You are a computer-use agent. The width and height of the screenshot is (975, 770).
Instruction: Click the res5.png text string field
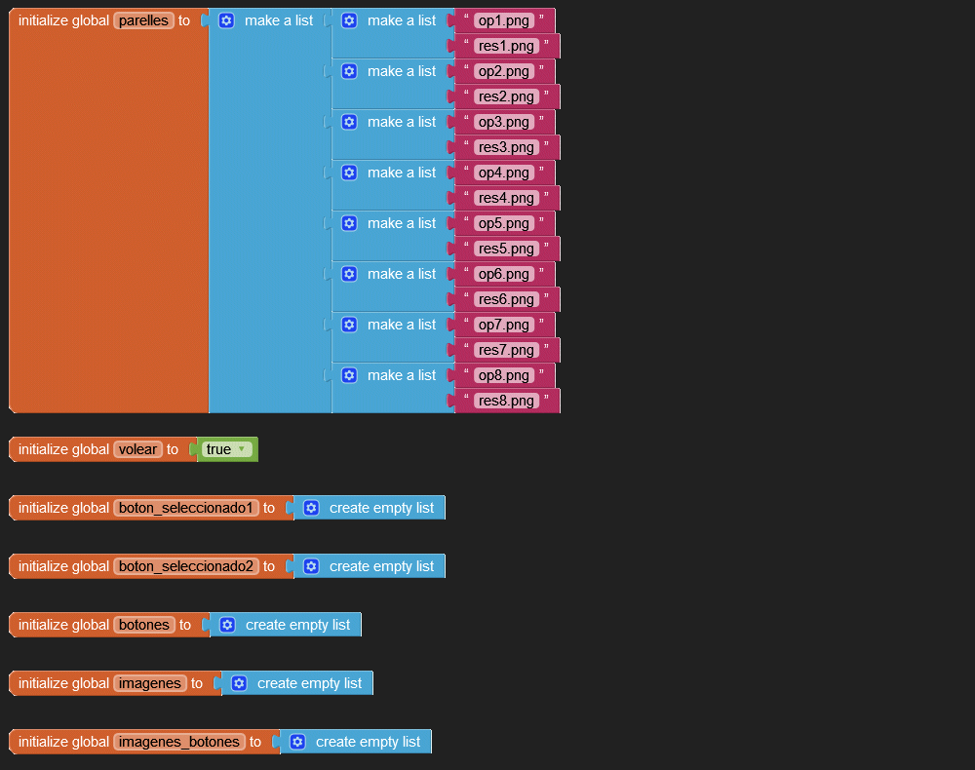506,249
